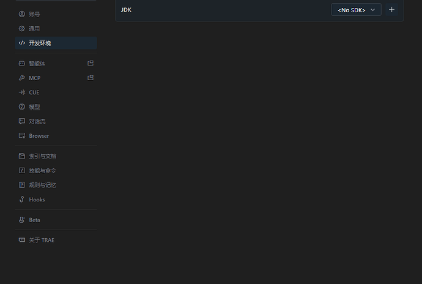
Task: Open the Beta settings section
Action: coord(56,220)
